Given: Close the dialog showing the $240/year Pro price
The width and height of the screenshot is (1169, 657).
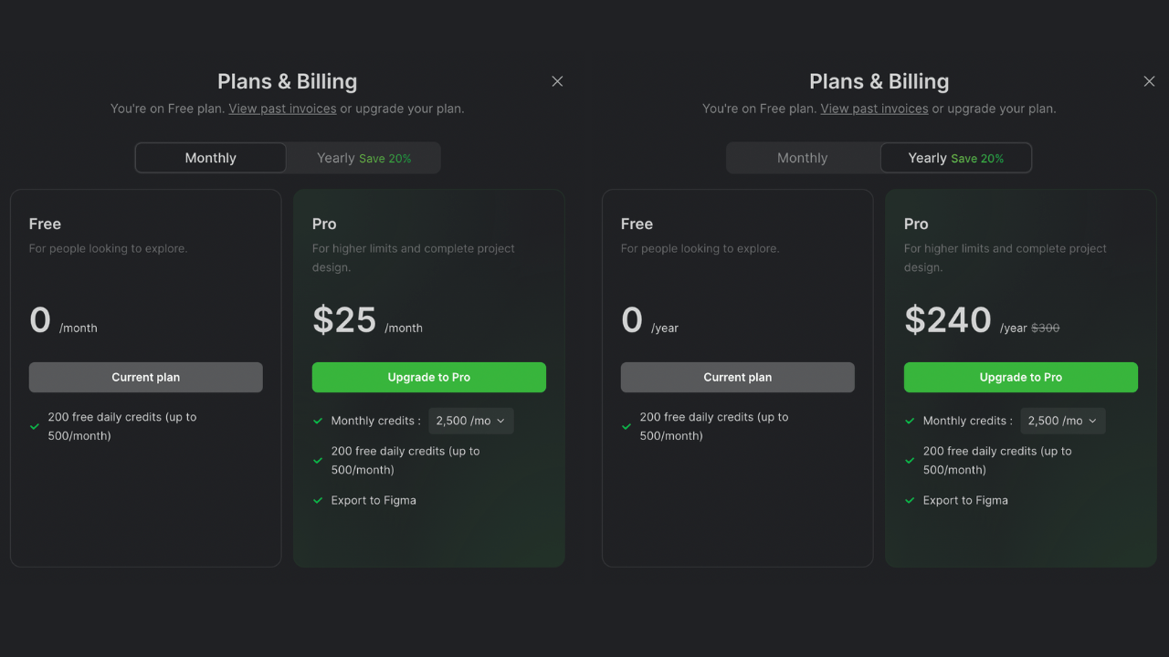Looking at the screenshot, I should [x=1149, y=81].
